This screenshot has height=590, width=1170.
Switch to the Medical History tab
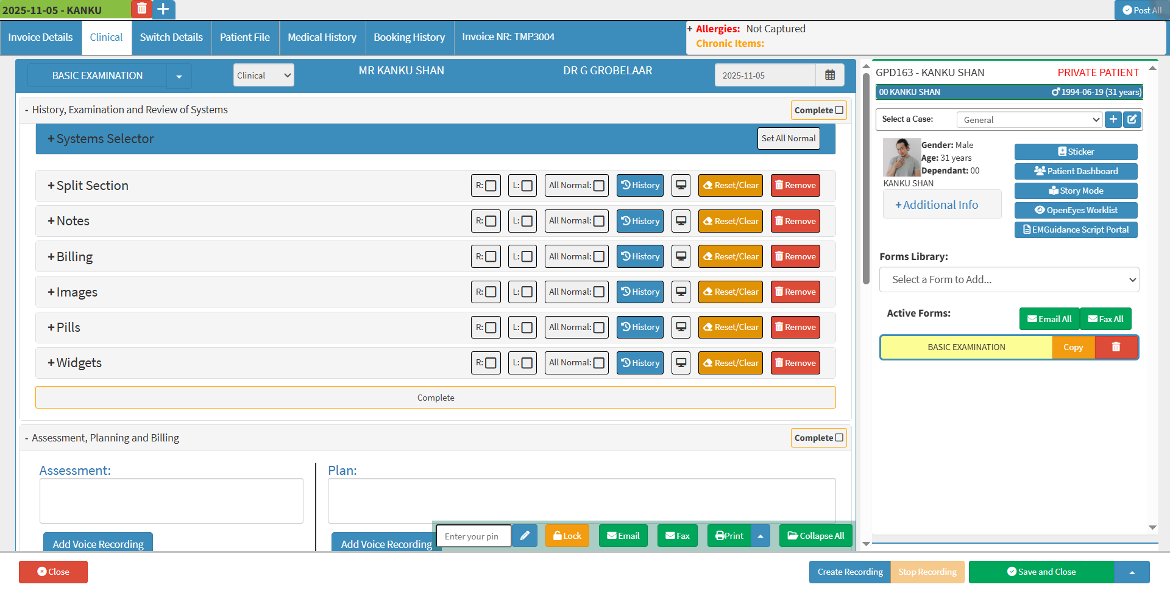coord(322,37)
